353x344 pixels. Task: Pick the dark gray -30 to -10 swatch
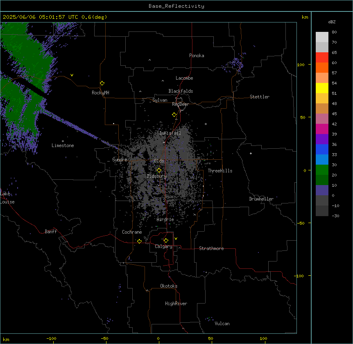pos(322,211)
